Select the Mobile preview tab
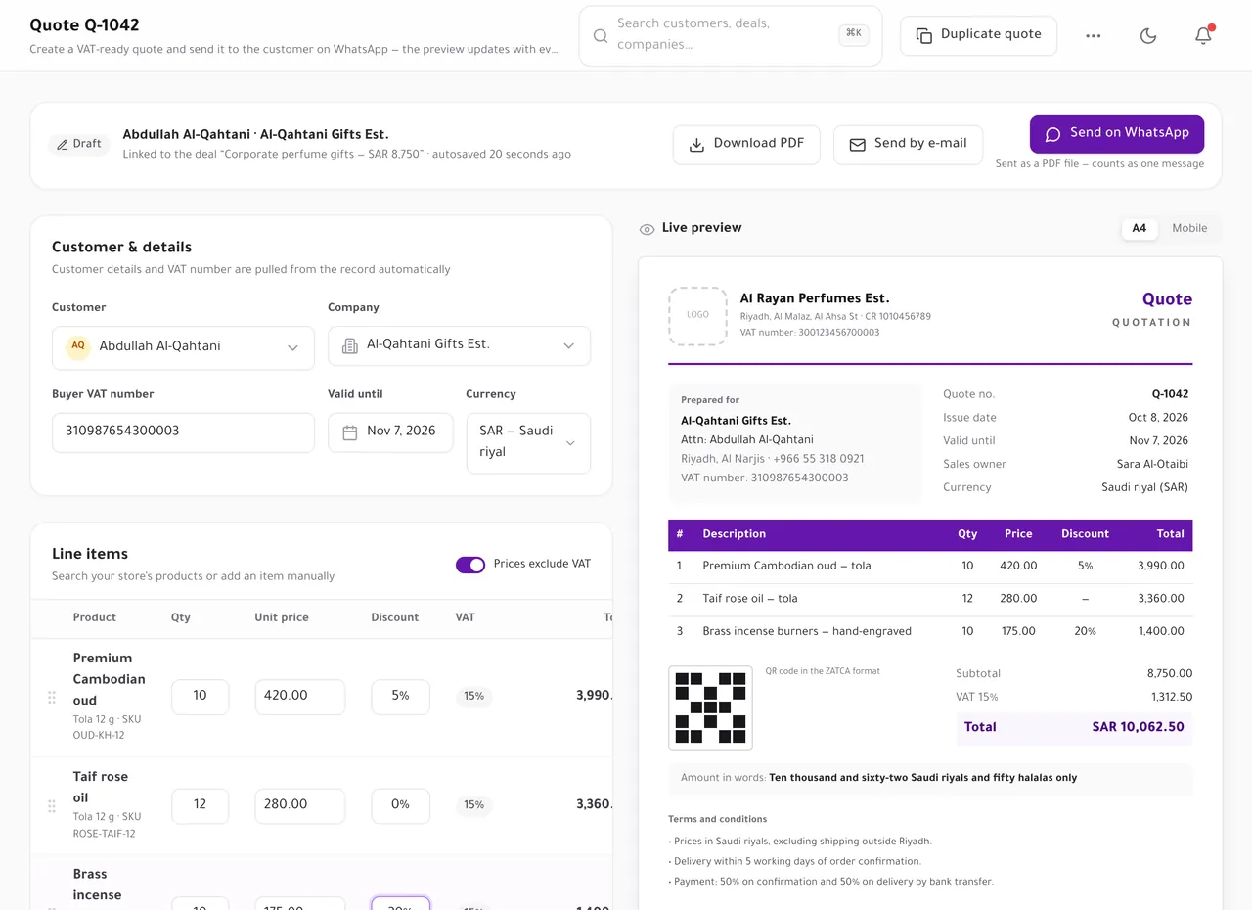 [x=1189, y=228]
